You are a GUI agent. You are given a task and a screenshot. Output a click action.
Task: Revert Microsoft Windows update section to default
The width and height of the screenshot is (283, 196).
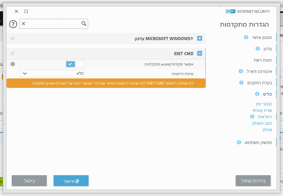coord(13,38)
